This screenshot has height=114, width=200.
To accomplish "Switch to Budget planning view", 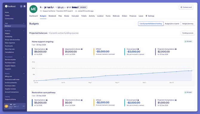I will 188,23.
